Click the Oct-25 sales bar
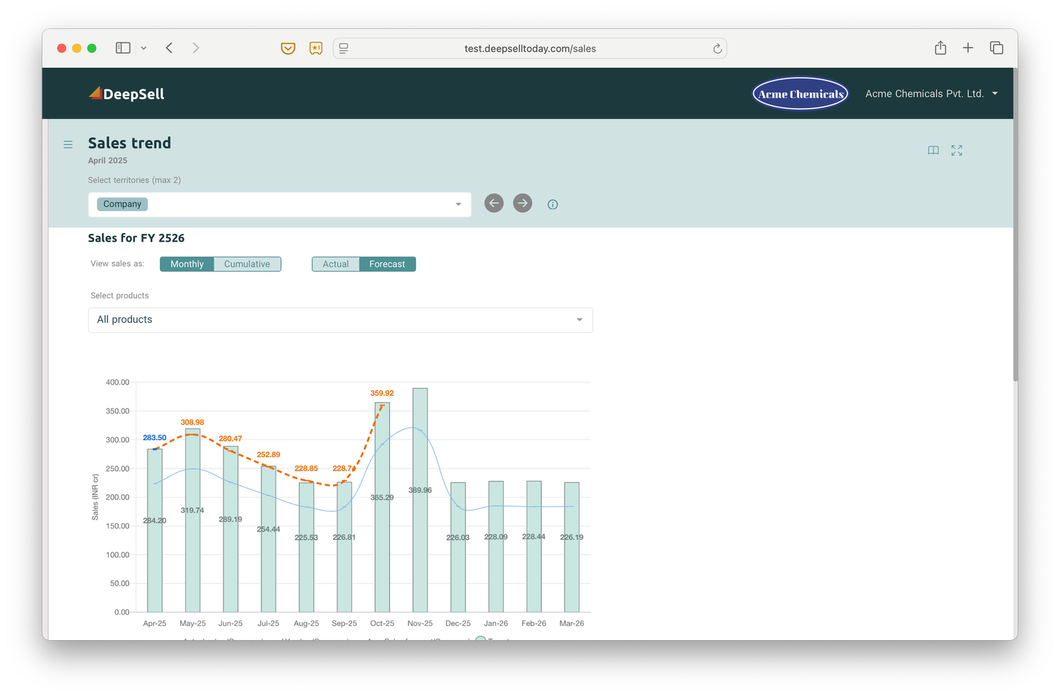This screenshot has height=696, width=1060. [382, 507]
